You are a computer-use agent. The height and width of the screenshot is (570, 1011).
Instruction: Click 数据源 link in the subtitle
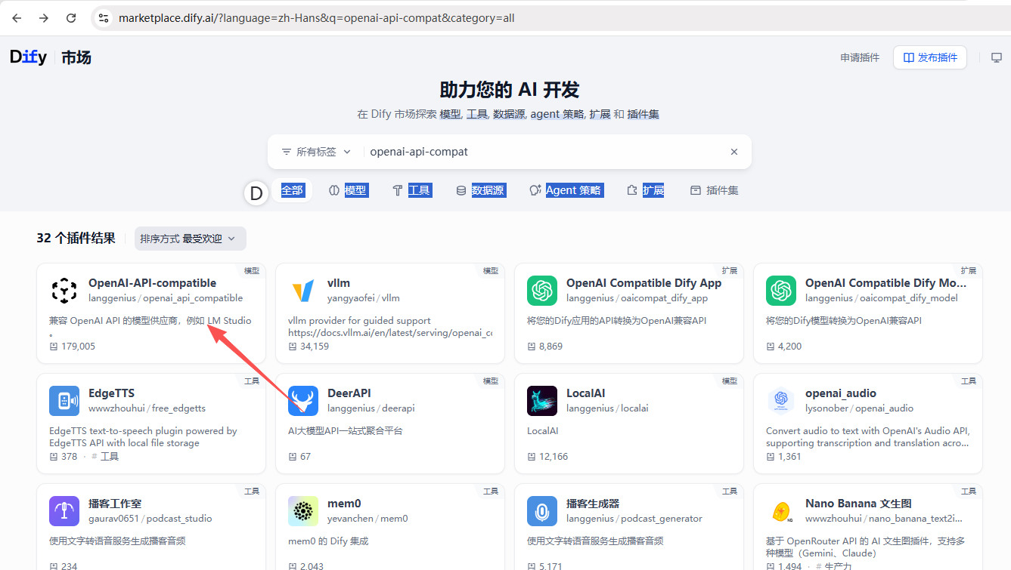pyautogui.click(x=509, y=114)
